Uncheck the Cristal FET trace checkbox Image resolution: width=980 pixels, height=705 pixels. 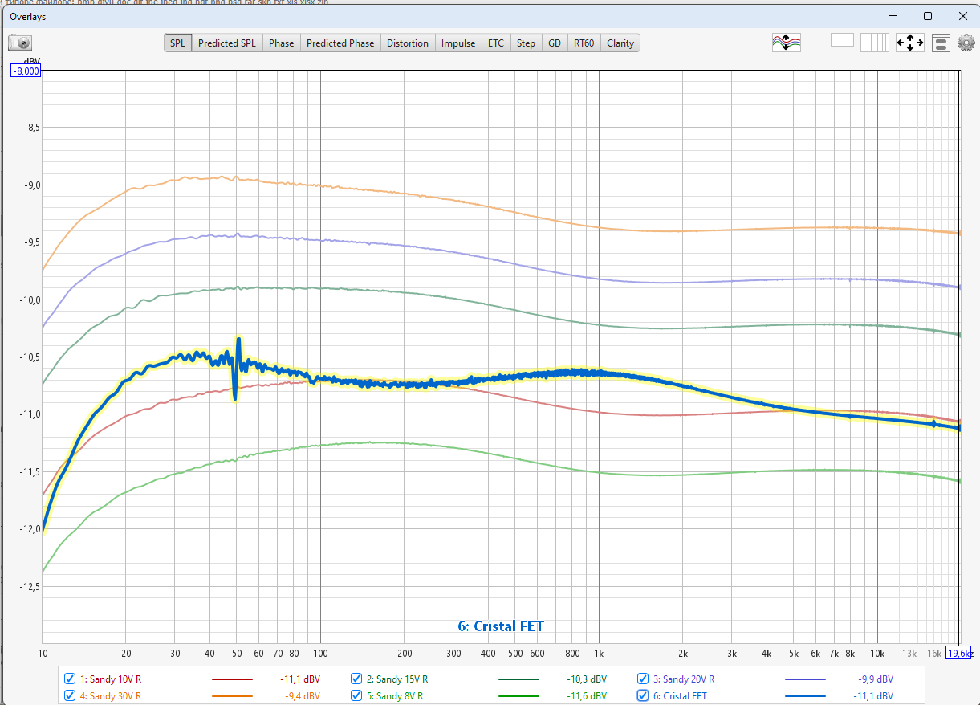[x=643, y=696]
